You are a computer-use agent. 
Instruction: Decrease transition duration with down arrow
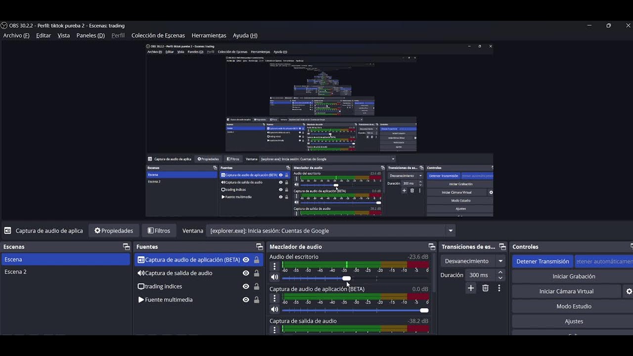(500, 278)
